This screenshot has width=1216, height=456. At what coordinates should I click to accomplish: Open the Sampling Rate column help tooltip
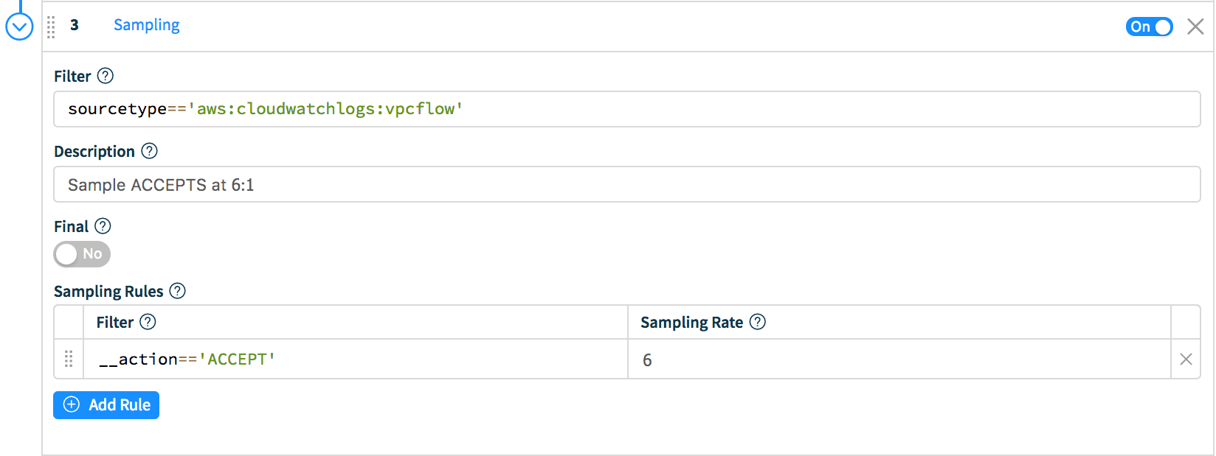click(x=758, y=322)
